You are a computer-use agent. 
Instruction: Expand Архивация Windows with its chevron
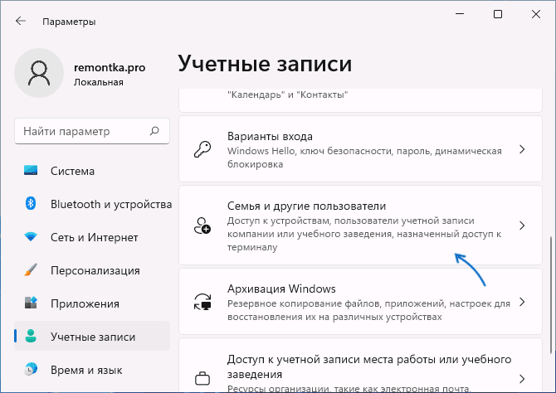[x=522, y=302]
